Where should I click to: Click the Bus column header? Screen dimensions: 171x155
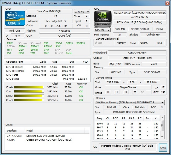coord(67,62)
